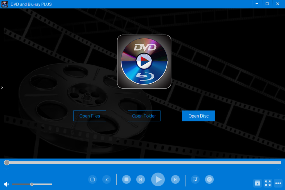Toggle the repeat playback icon

tap(92, 179)
